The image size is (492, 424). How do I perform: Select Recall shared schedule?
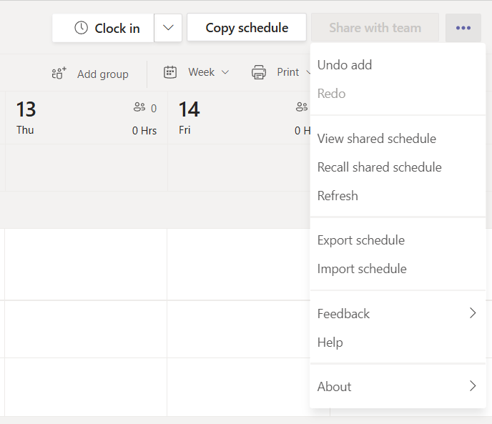pyautogui.click(x=379, y=167)
